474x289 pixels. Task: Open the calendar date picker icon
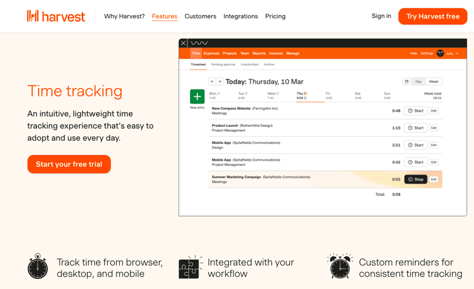click(407, 81)
